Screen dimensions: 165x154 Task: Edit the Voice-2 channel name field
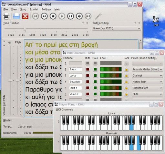pyautogui.click(x=76, y=94)
